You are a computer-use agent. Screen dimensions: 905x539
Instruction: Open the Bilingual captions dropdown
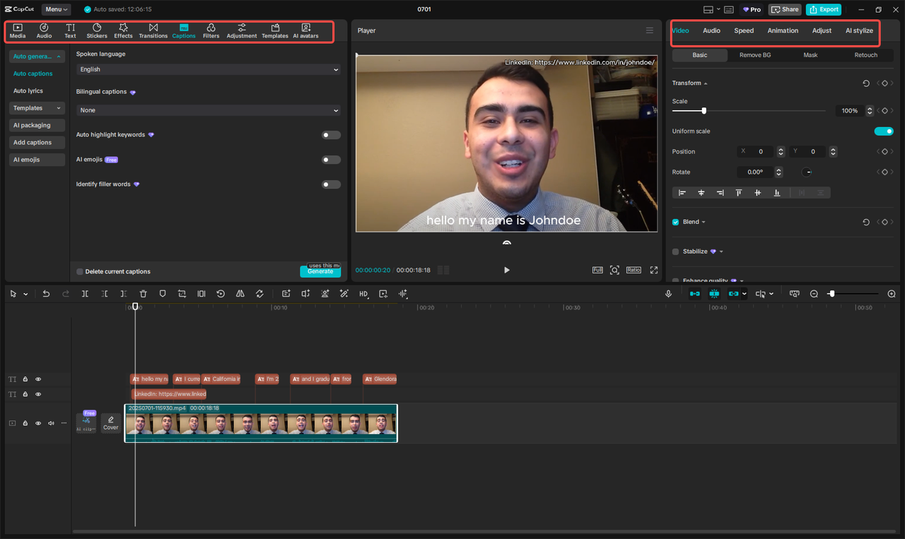tap(208, 110)
